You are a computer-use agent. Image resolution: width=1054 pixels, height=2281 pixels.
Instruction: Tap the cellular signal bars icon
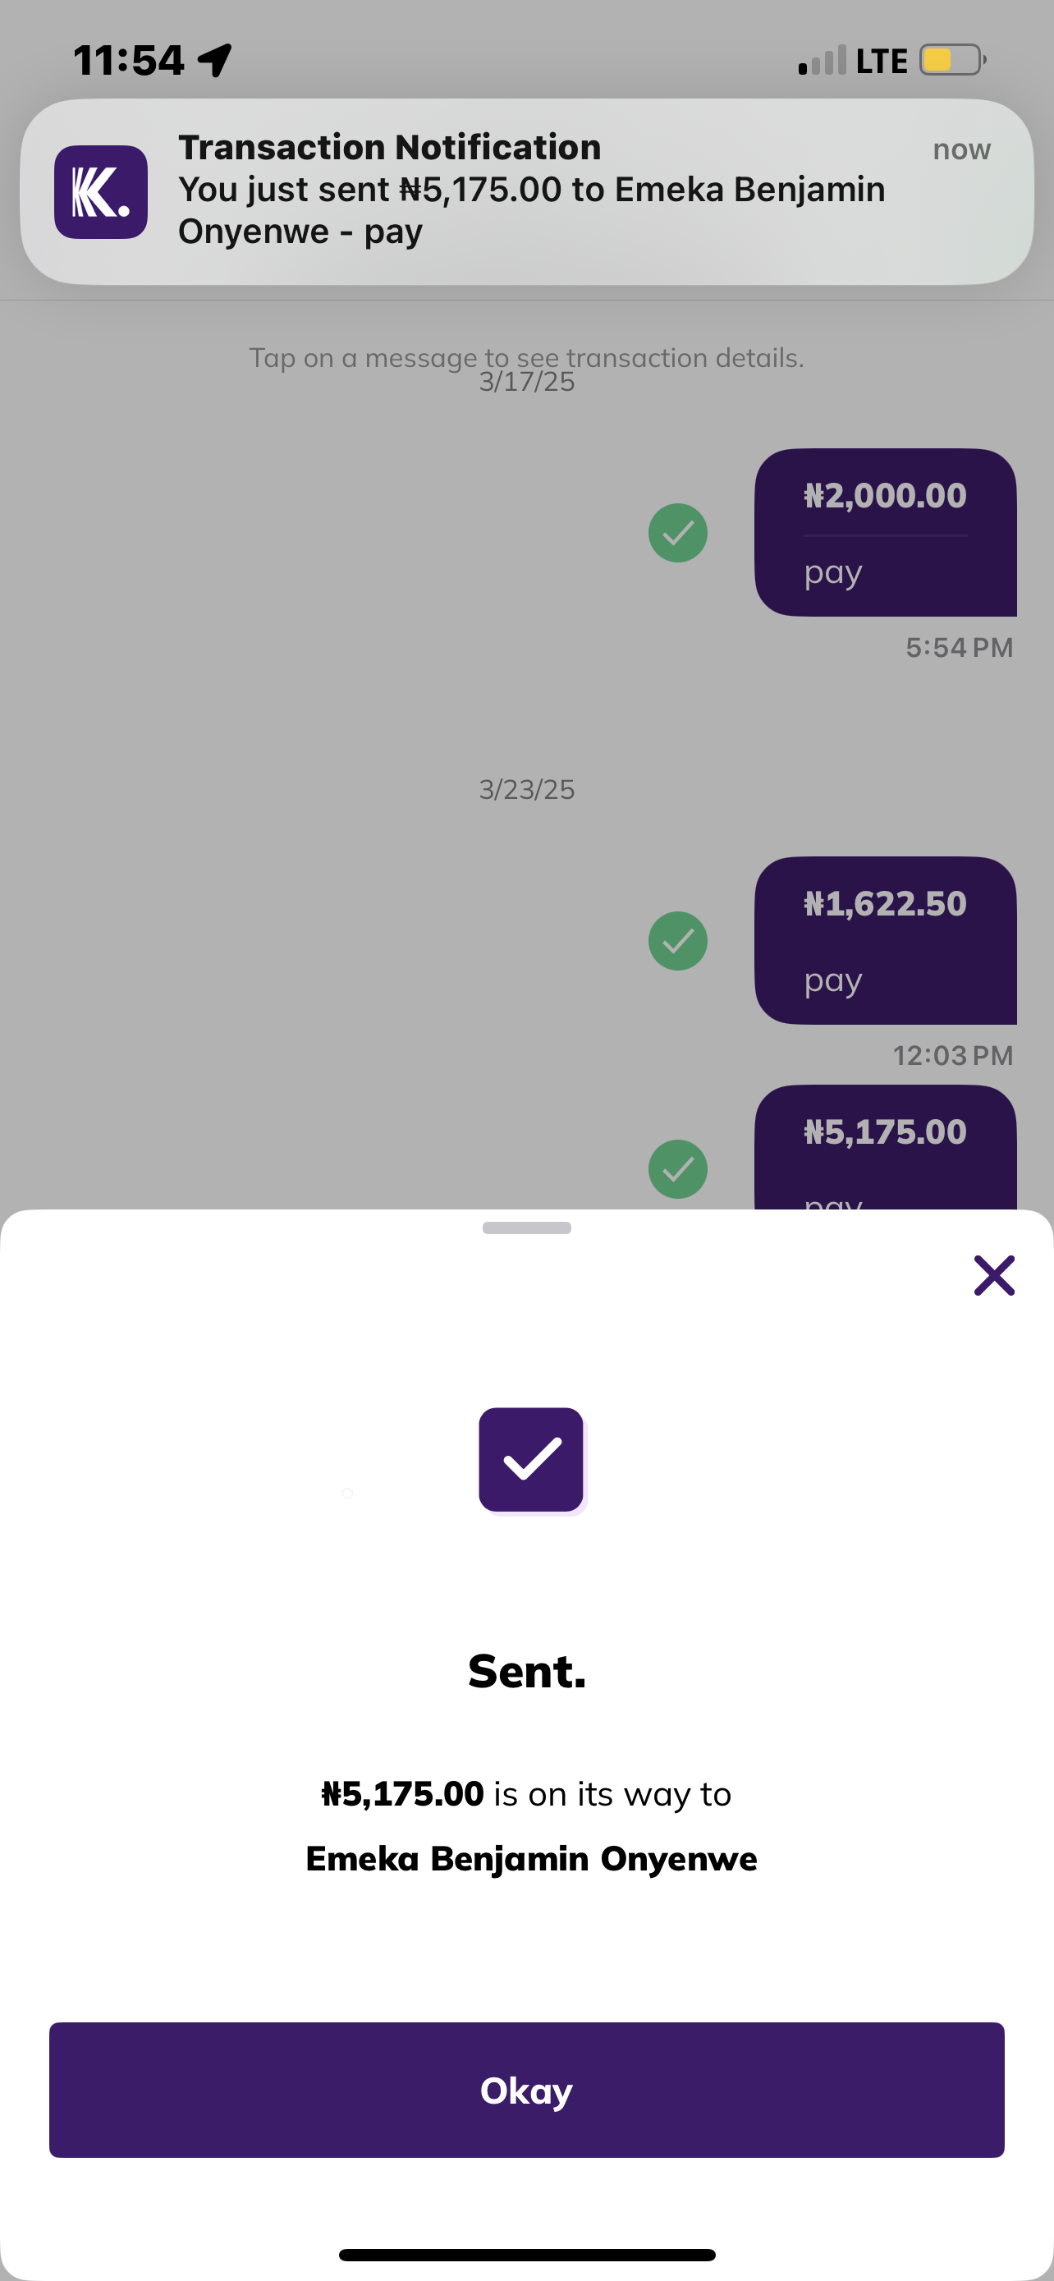pos(823,60)
